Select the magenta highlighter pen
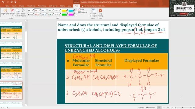Screen dimensions: 195x109 click(72, 14)
